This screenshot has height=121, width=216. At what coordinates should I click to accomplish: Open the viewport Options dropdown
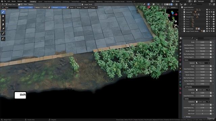[x=174, y=7]
